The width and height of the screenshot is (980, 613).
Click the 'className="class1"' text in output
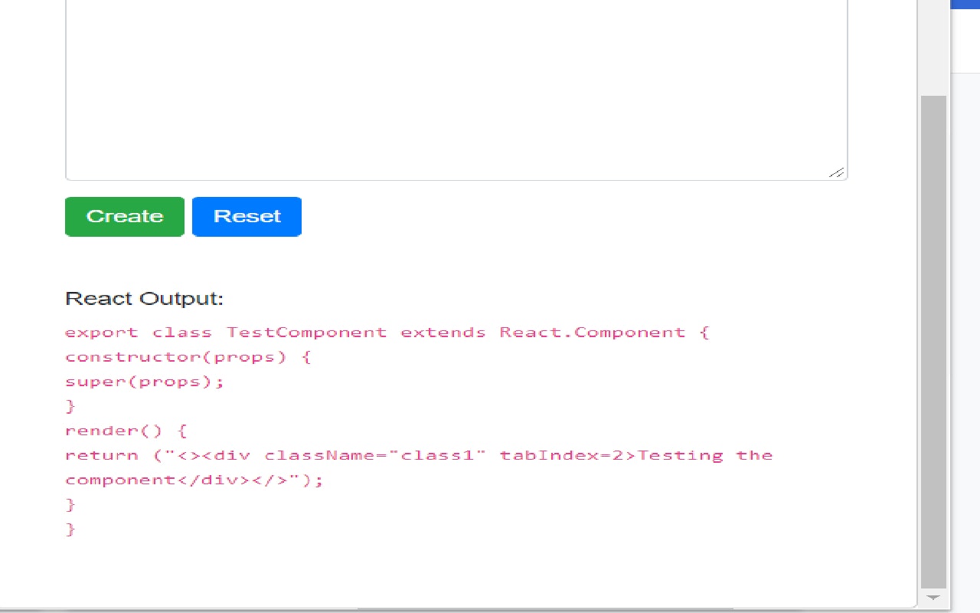tap(376, 454)
